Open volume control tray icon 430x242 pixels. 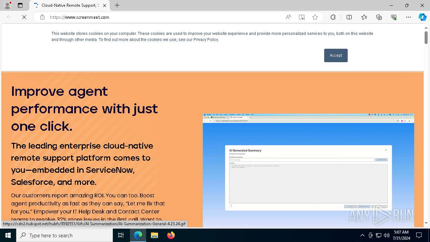[x=387, y=235]
